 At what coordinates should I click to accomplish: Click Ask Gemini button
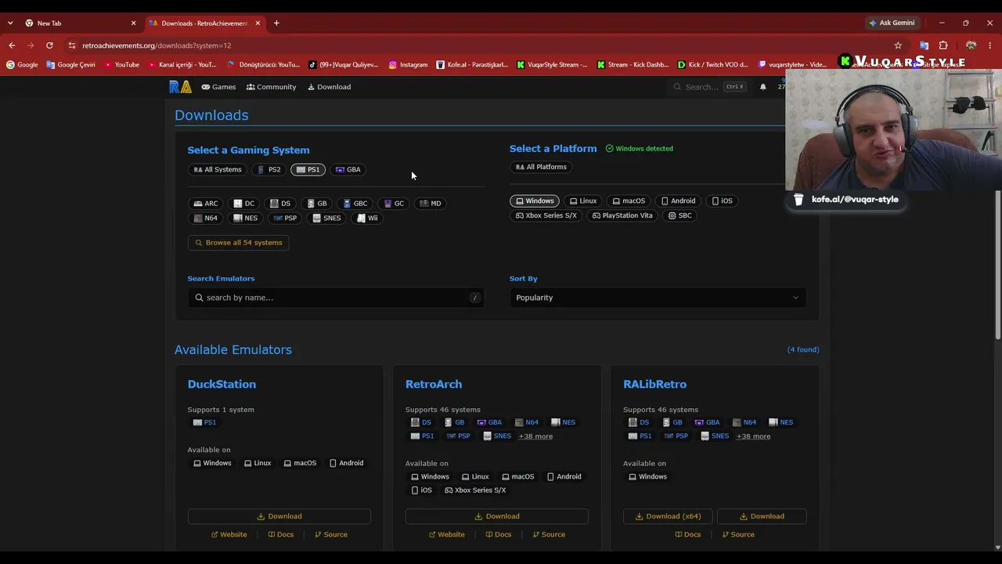(x=892, y=23)
